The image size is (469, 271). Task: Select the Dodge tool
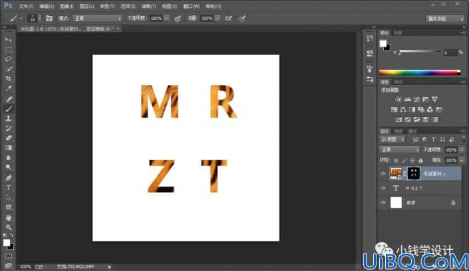pos(9,167)
